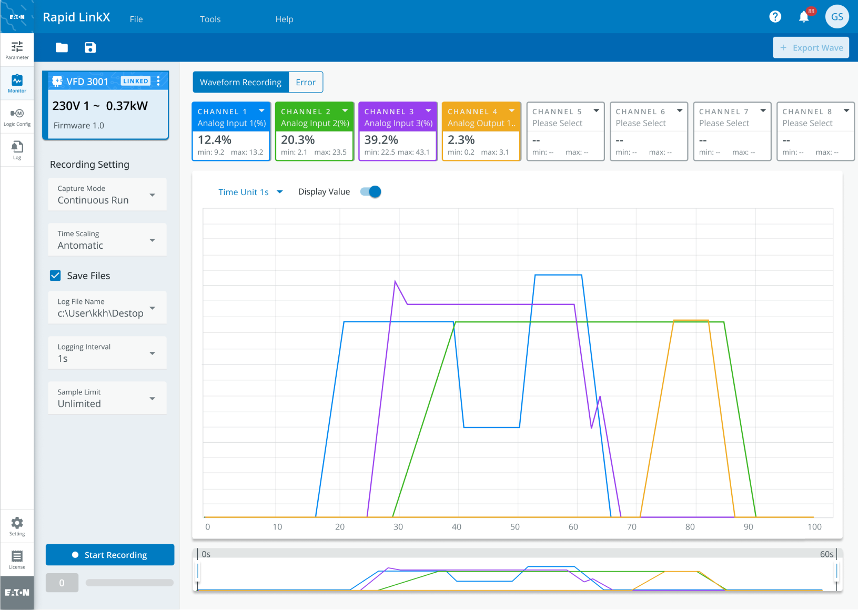Switch to the Error tab
The height and width of the screenshot is (610, 858).
tap(306, 82)
